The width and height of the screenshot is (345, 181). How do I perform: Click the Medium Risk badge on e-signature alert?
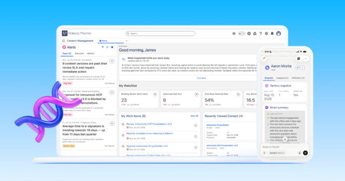pos(68,146)
